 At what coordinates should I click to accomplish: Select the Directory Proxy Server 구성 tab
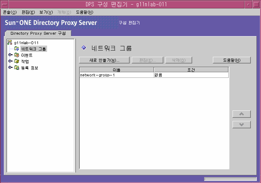point(38,33)
